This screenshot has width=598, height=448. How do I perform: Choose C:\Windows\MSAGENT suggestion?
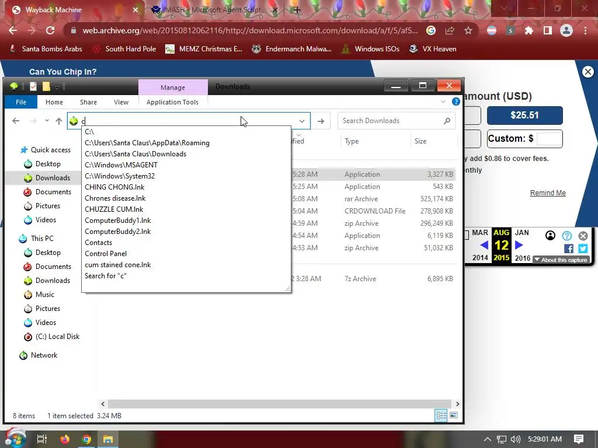(186, 165)
